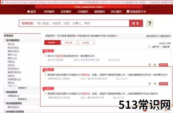173x113 pixels.
Task: Open the 高级检索 dropdown
Action: point(28,23)
